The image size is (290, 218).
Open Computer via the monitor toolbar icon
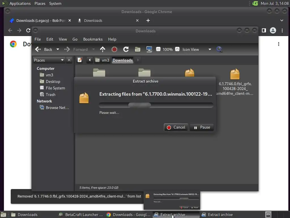pyautogui.click(x=149, y=49)
